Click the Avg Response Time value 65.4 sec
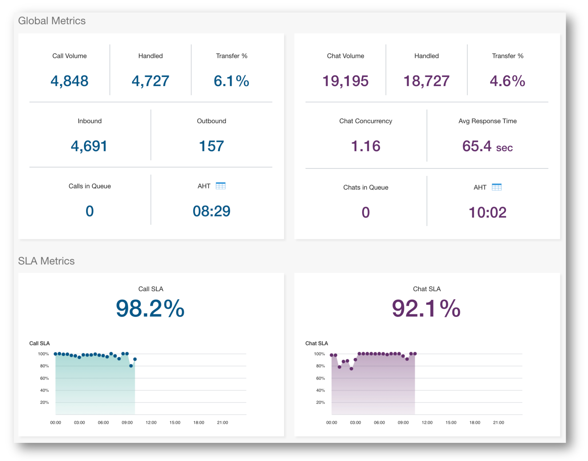Screen dimensions: 588x461 487,146
